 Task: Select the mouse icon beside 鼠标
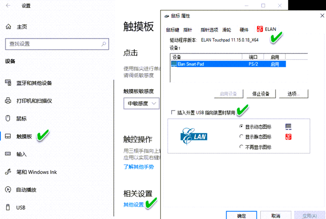click(x=8, y=118)
